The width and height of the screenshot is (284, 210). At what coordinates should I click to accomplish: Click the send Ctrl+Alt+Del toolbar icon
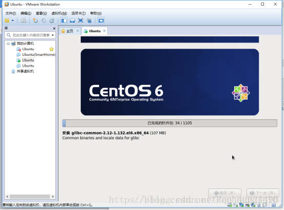click(x=23, y=20)
